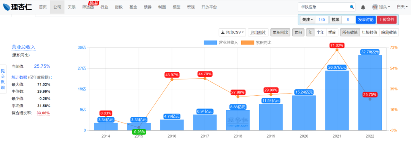This screenshot has width=411, height=149.
Task: Open the 宏观 menu
Action: click(191, 7)
